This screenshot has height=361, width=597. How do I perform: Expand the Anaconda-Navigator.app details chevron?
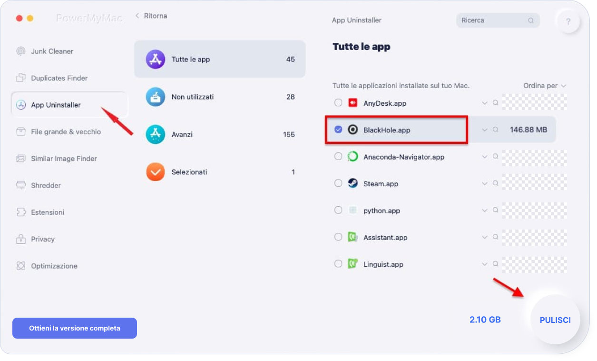point(485,157)
